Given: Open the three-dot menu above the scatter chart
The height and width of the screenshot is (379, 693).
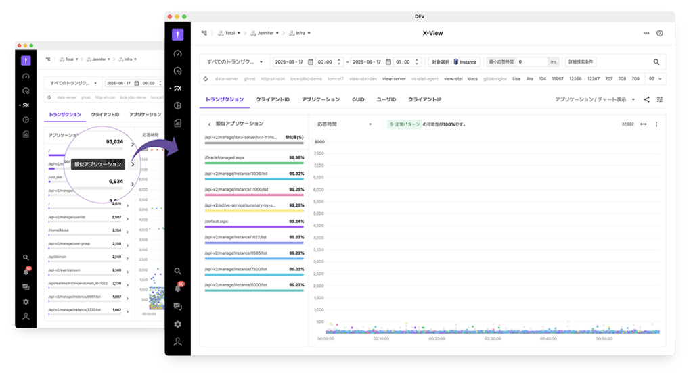Looking at the screenshot, I should (656, 124).
